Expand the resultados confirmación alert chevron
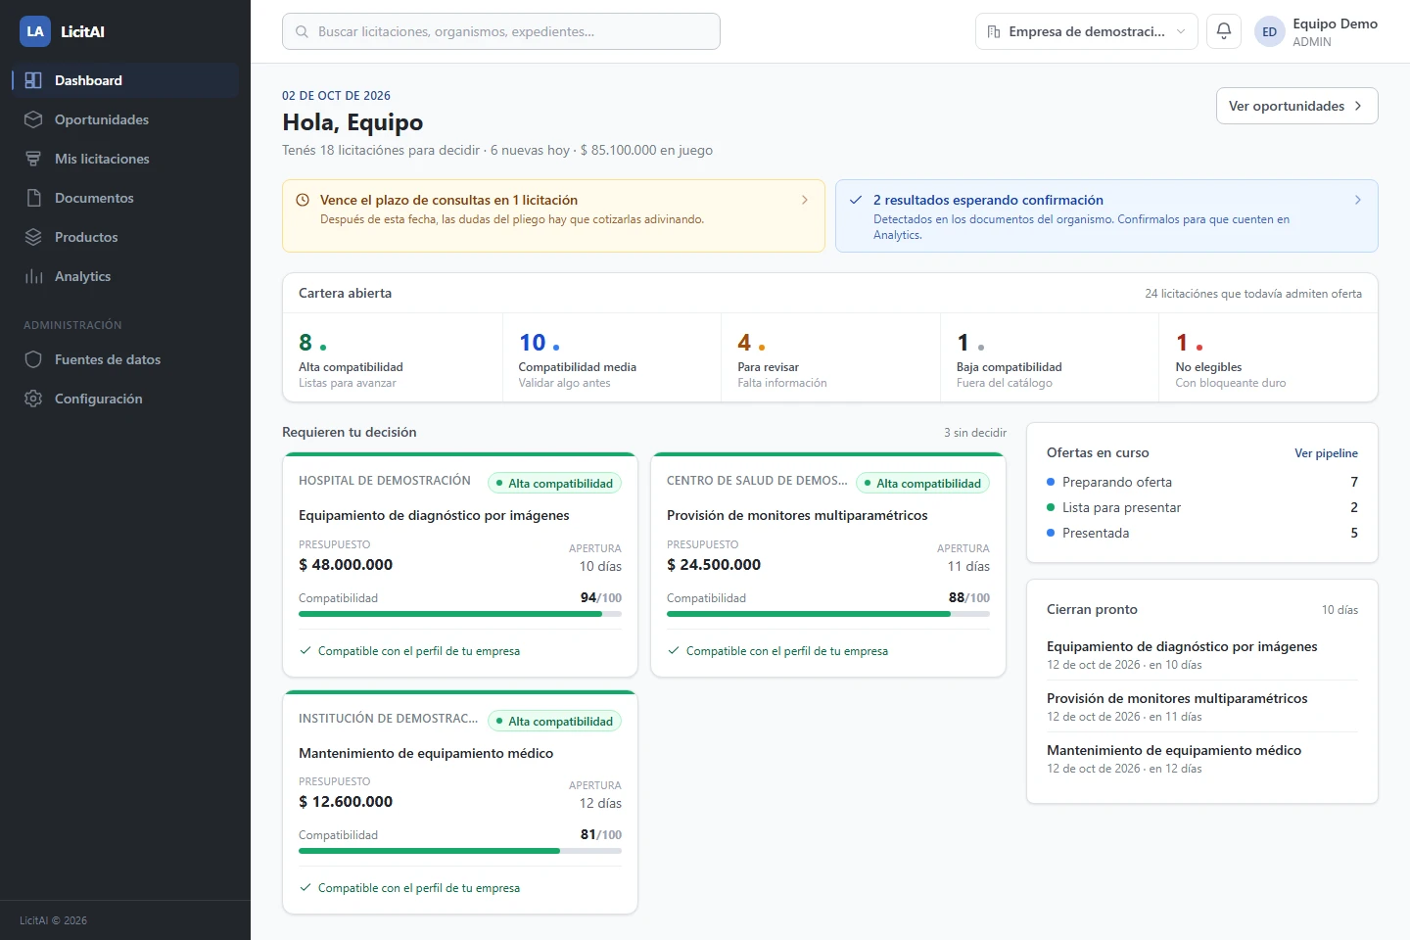Viewport: 1410px width, 940px height. [1358, 200]
